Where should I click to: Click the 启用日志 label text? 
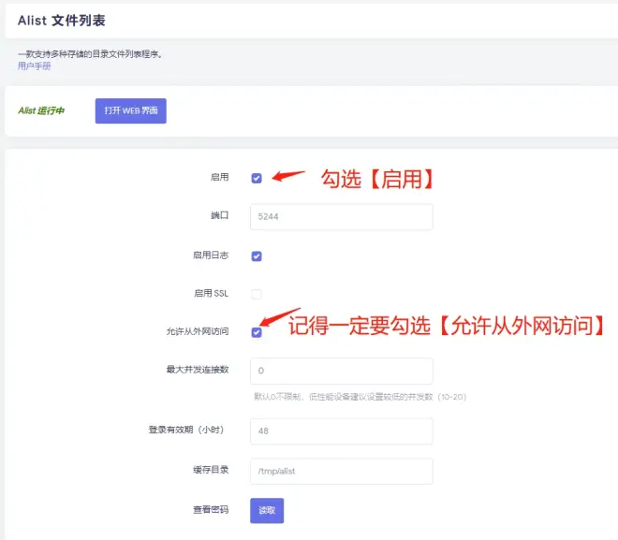[x=211, y=255]
